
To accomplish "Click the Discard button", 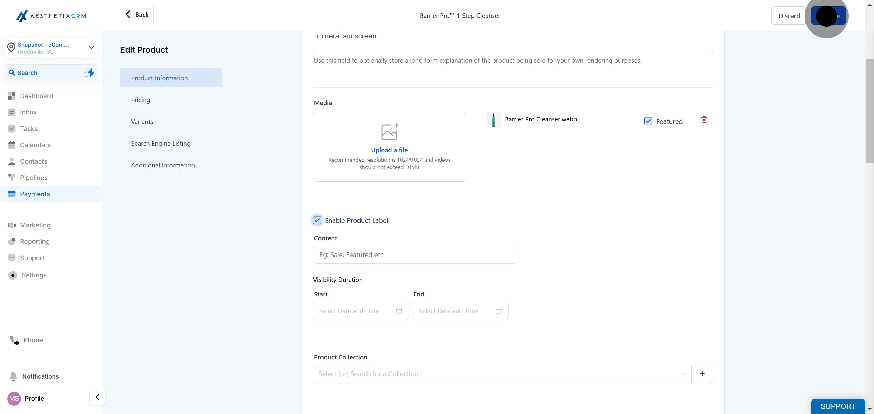I will pyautogui.click(x=789, y=16).
